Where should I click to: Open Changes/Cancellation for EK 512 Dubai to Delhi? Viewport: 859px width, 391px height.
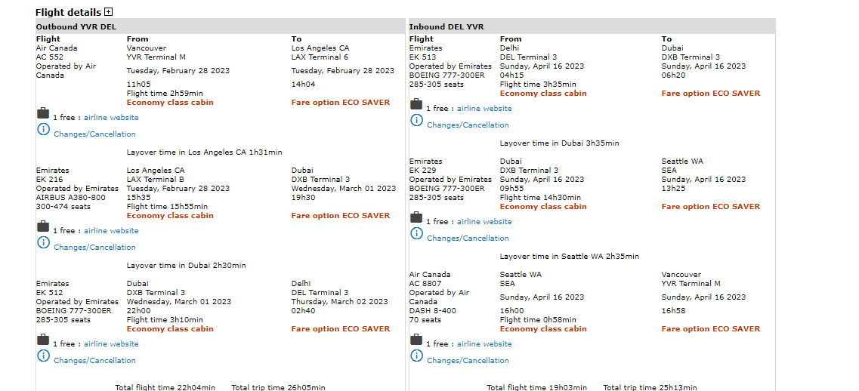(x=94, y=361)
